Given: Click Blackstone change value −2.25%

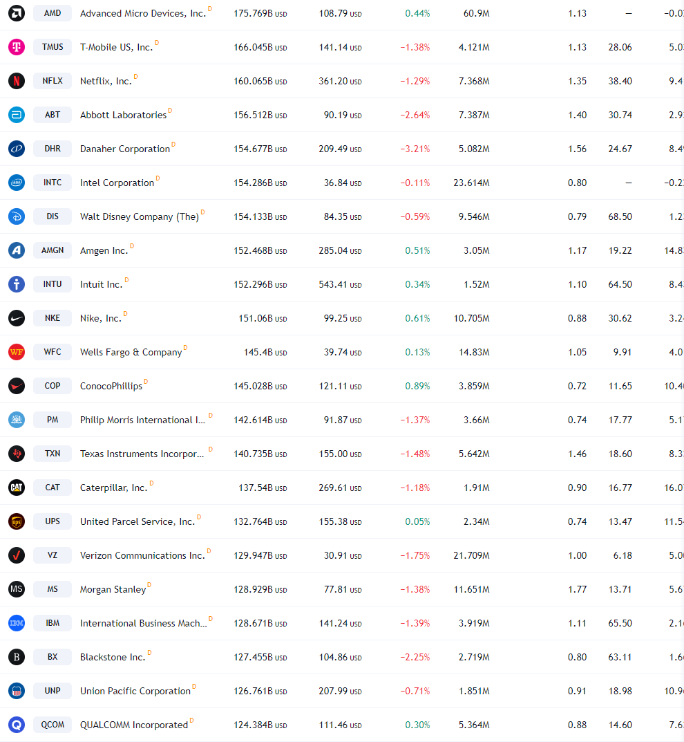Looking at the screenshot, I should click(x=415, y=657).
